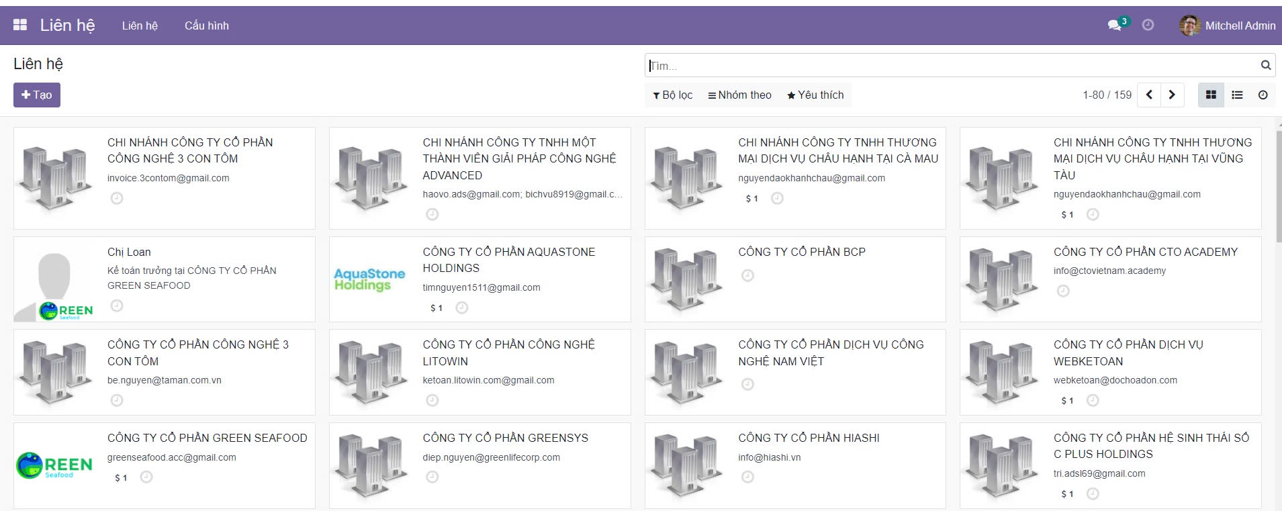Open the conversations chat icon
The image size is (1282, 511).
click(x=1115, y=26)
